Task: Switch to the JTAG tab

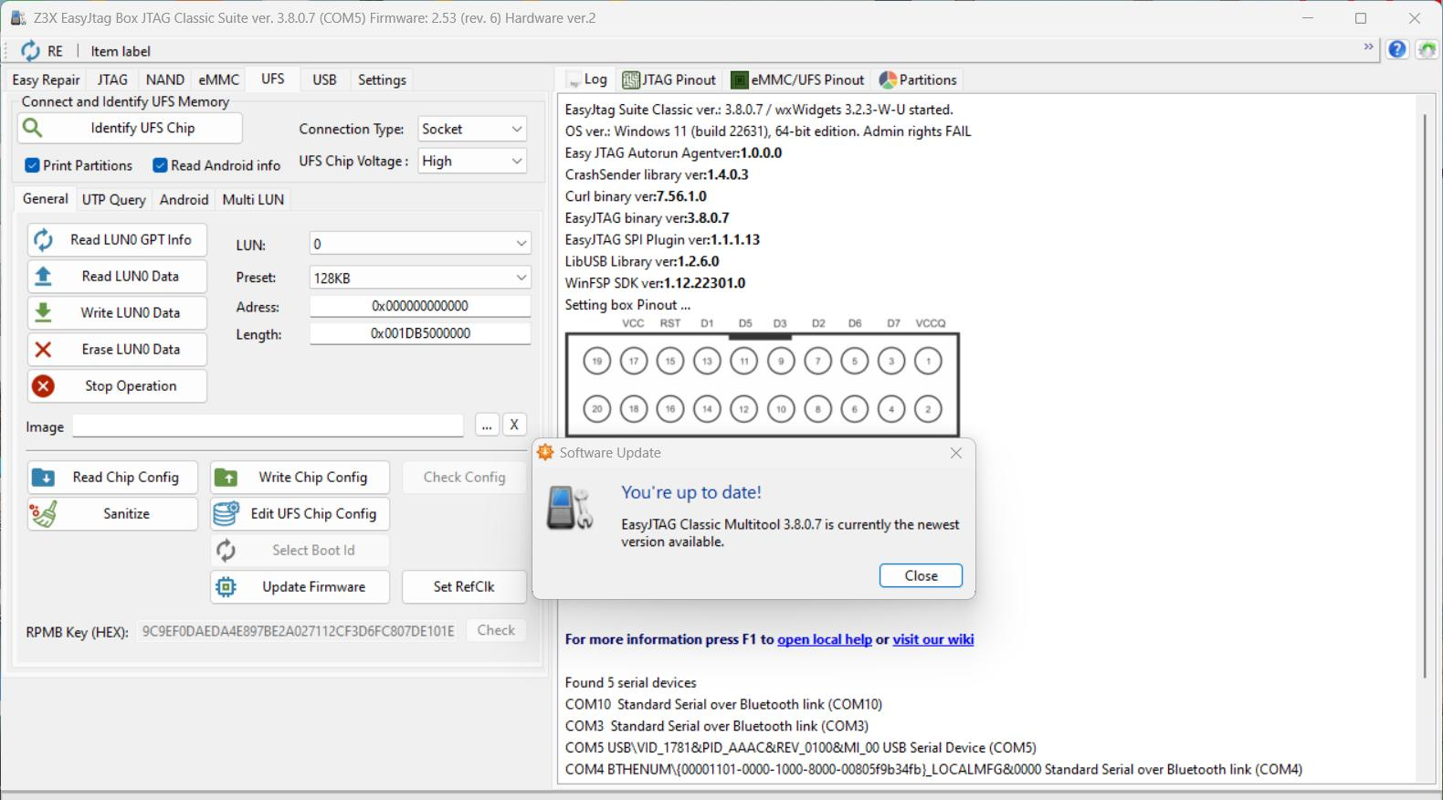Action: [x=112, y=80]
